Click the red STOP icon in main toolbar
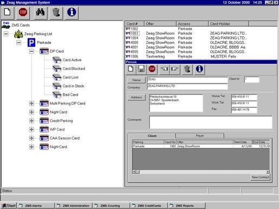Screen dimensions: 279x209 (23, 12)
